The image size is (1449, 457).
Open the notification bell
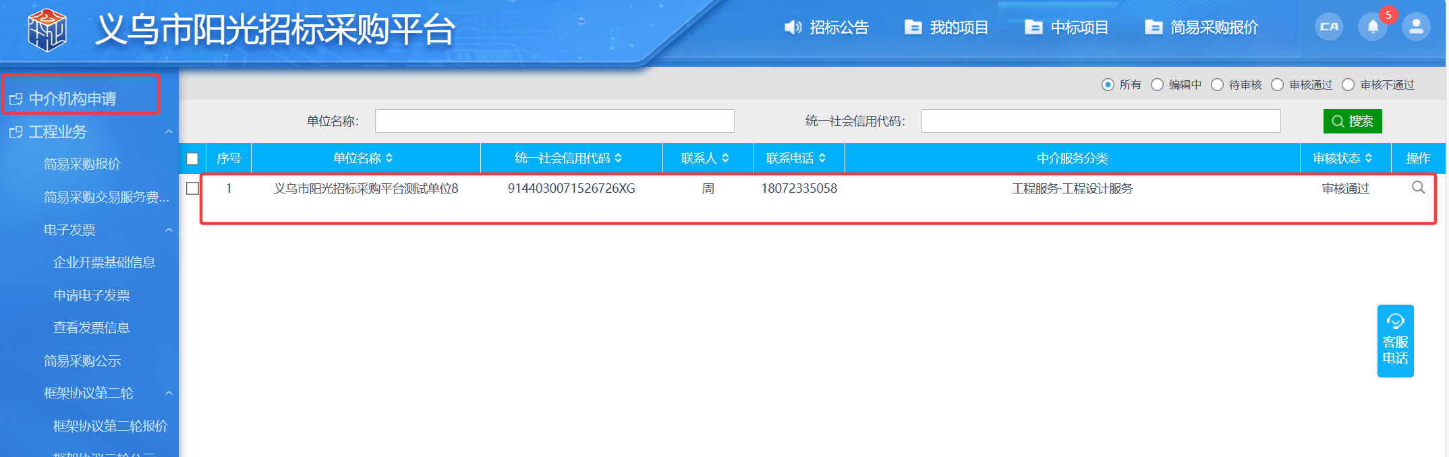1372,27
